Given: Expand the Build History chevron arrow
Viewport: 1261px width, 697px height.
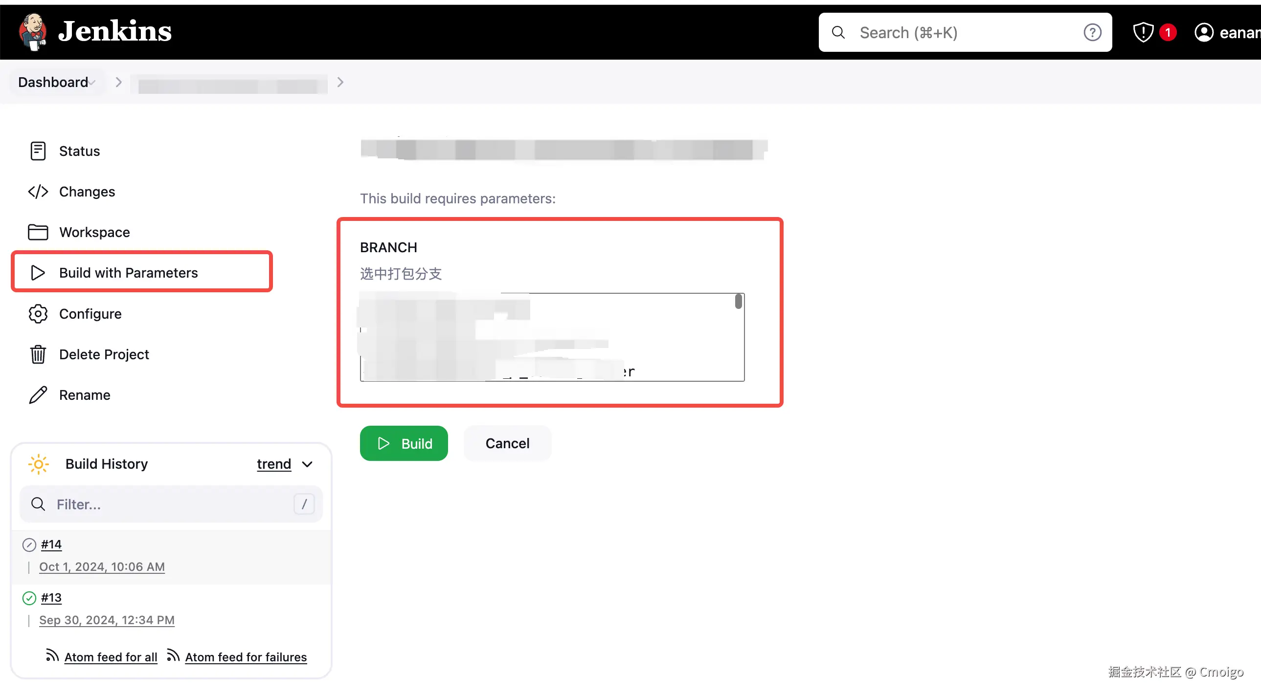Looking at the screenshot, I should [307, 464].
